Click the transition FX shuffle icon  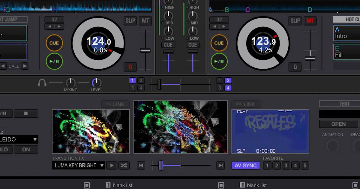124,165
